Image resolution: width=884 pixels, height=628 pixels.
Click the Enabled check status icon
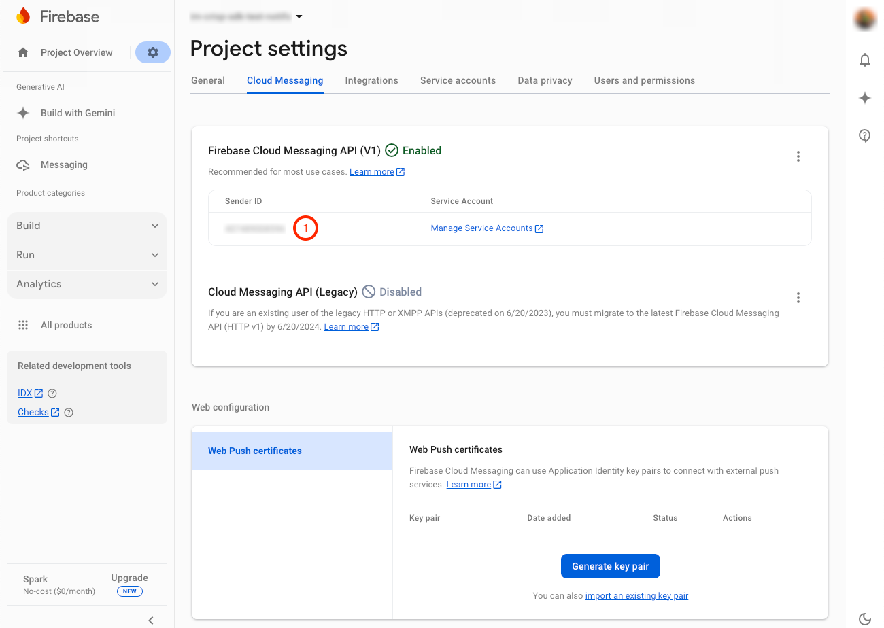pyautogui.click(x=391, y=150)
